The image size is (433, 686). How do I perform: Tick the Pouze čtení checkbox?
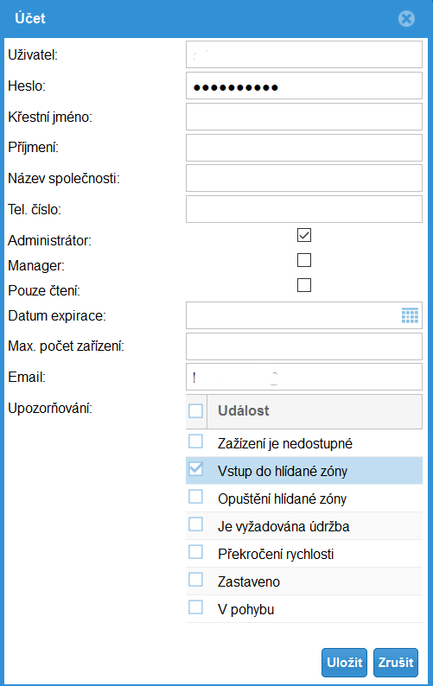(x=304, y=285)
